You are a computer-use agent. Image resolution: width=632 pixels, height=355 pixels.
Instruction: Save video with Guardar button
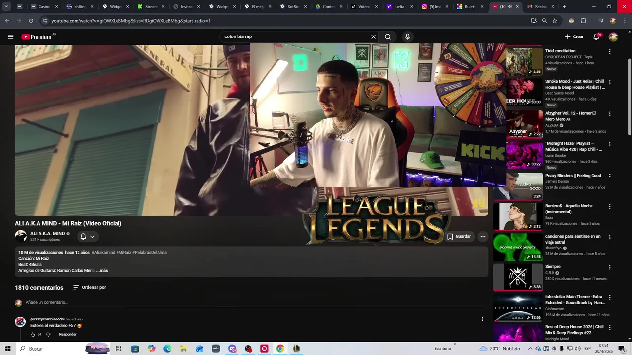(x=459, y=236)
